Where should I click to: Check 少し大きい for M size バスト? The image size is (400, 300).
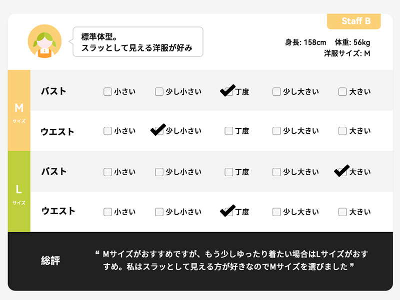tap(276, 92)
